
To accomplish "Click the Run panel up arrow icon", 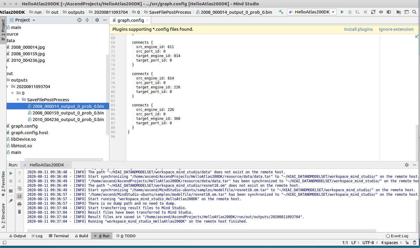I will 19,173.
